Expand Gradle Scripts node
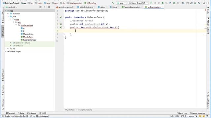Screen dimensions: 211x118 6,51
